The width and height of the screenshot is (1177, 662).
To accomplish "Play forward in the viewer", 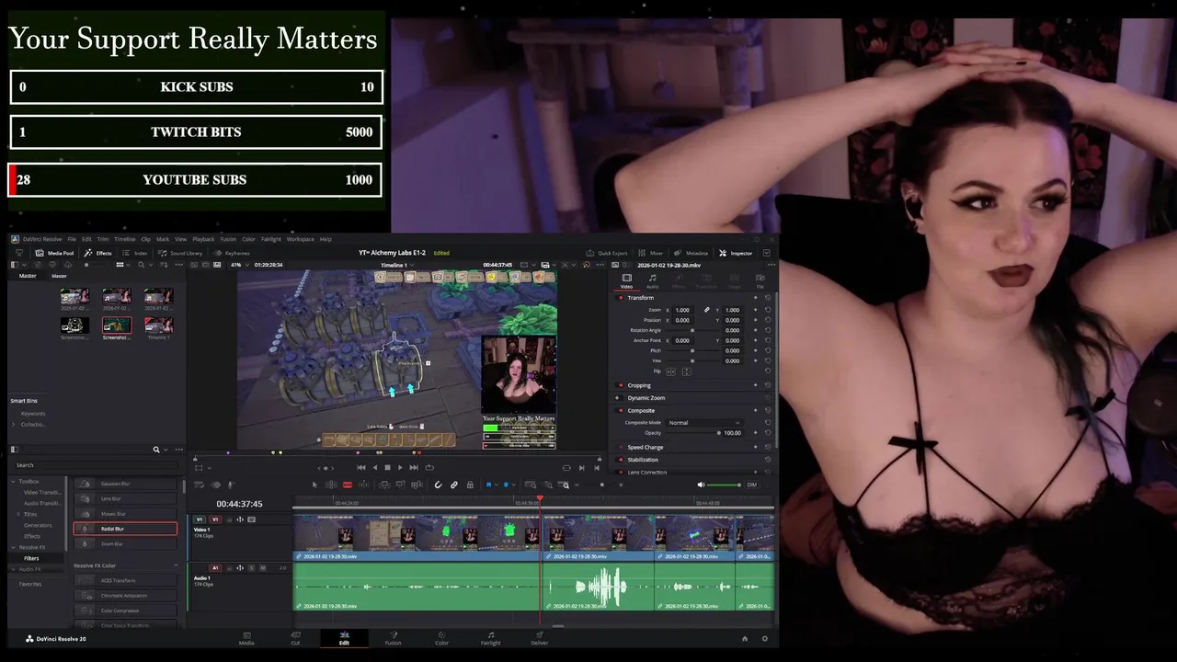I will coord(400,467).
